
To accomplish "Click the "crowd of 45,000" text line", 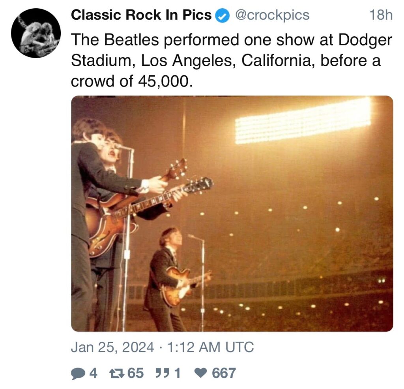I will 131,81.
